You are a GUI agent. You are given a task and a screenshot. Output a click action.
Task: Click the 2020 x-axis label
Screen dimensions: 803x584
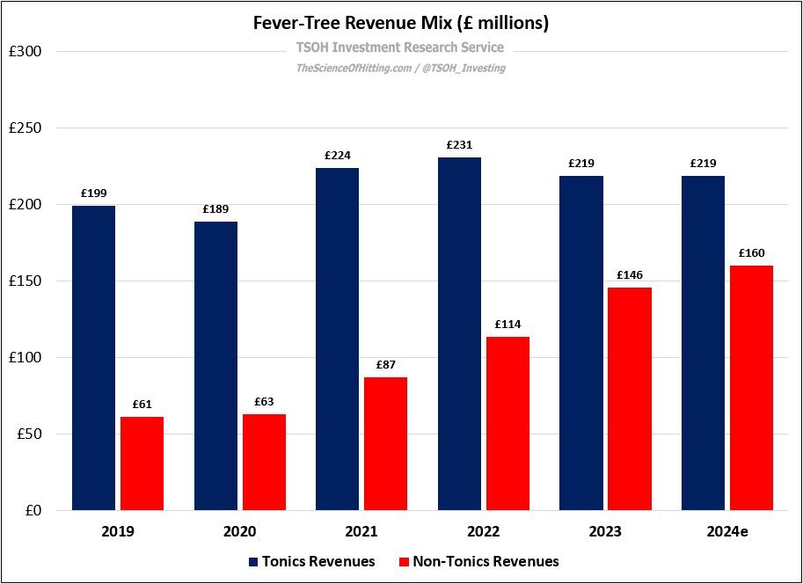coord(240,532)
